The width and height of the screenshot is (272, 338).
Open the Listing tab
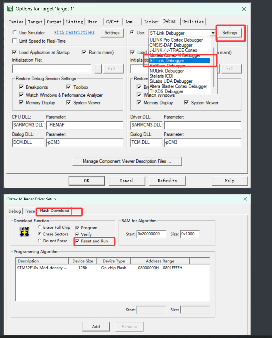tap(74, 22)
